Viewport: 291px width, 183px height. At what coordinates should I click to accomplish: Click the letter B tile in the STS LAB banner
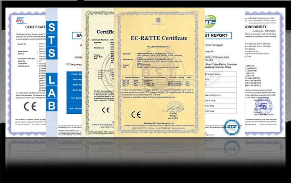[51, 106]
